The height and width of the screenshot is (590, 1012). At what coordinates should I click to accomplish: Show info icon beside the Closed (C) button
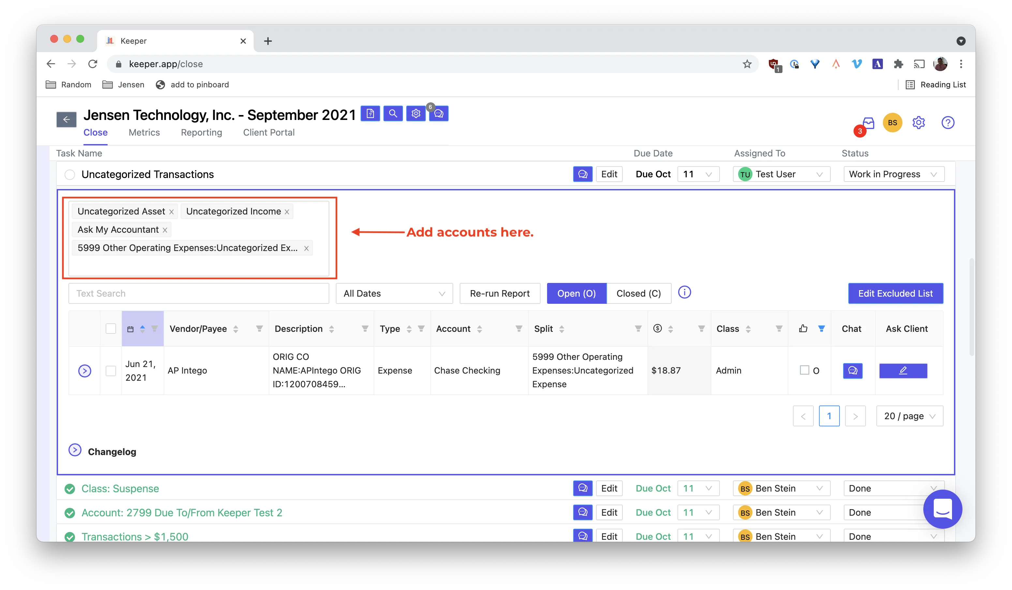pos(684,292)
